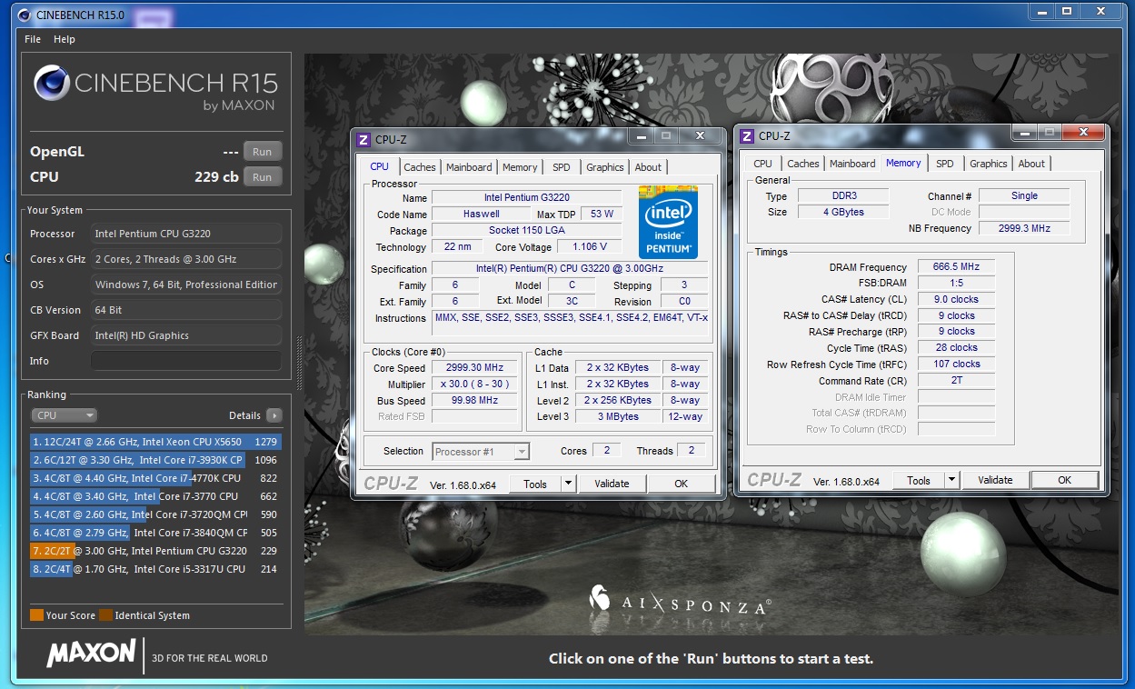Image resolution: width=1135 pixels, height=689 pixels.
Task: Switch to Caches tab in right CPU-Z window
Action: [803, 164]
